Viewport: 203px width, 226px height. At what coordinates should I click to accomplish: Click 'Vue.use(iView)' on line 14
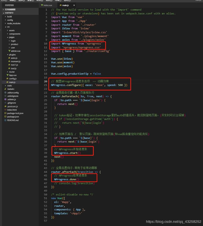point(62,59)
